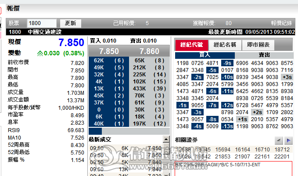
Task: Select broker code 8575 in sell list
Action: (x=287, y=63)
